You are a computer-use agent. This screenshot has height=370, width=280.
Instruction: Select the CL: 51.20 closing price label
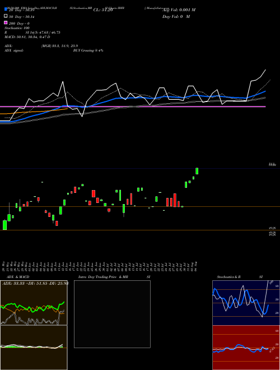click(x=103, y=10)
